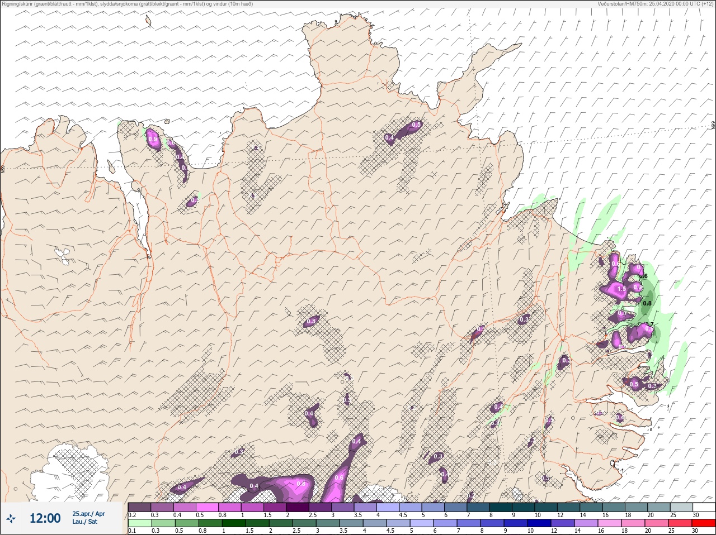Pick the light green 0.1 legend swatch

tap(139, 523)
